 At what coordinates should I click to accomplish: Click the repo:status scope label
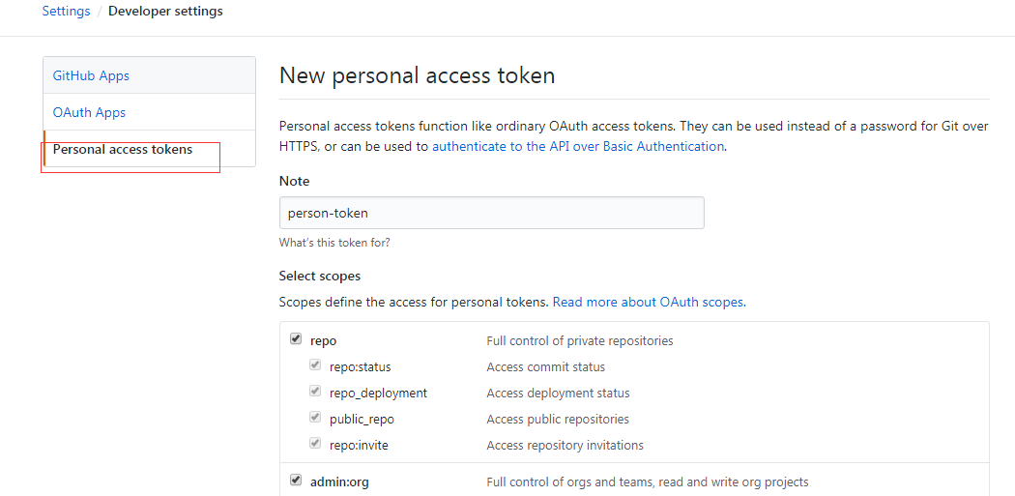coord(361,367)
